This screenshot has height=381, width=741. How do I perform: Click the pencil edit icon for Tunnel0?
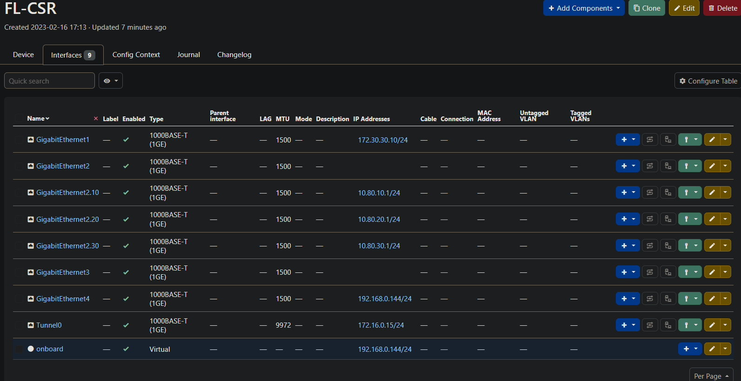coord(712,325)
